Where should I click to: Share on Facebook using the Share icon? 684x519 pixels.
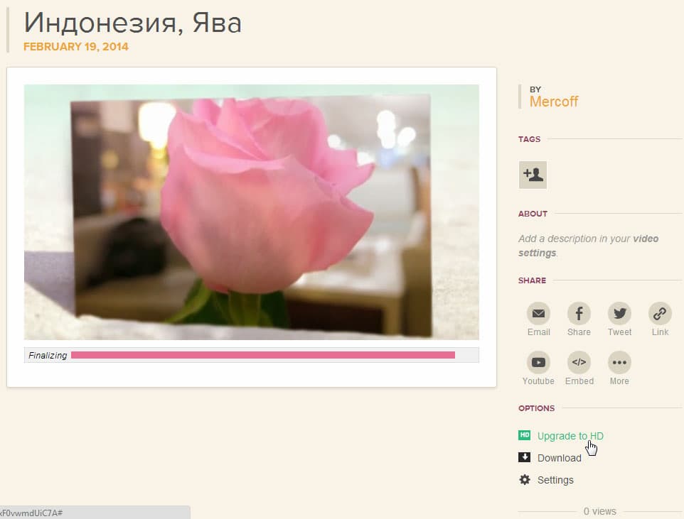point(579,313)
